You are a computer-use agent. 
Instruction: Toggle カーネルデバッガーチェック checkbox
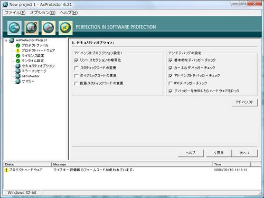click(x=171, y=68)
